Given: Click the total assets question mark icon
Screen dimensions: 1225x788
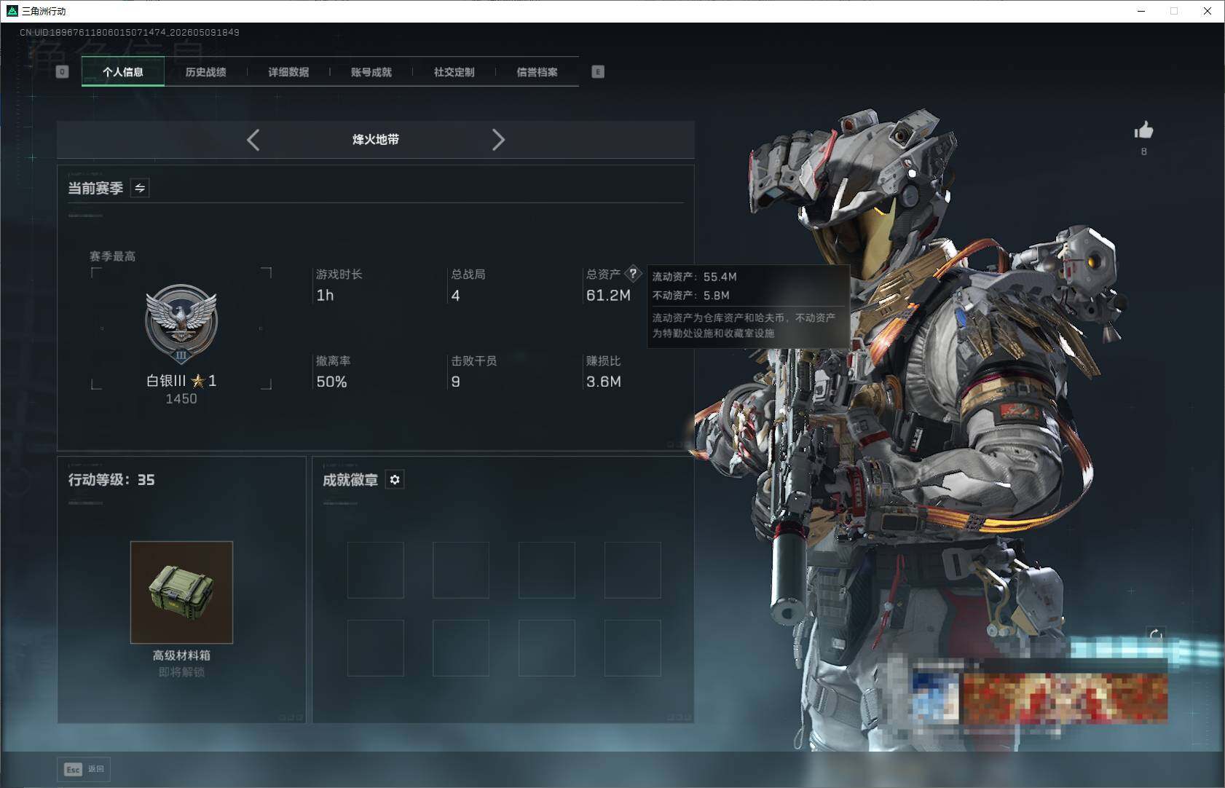Looking at the screenshot, I should 633,274.
